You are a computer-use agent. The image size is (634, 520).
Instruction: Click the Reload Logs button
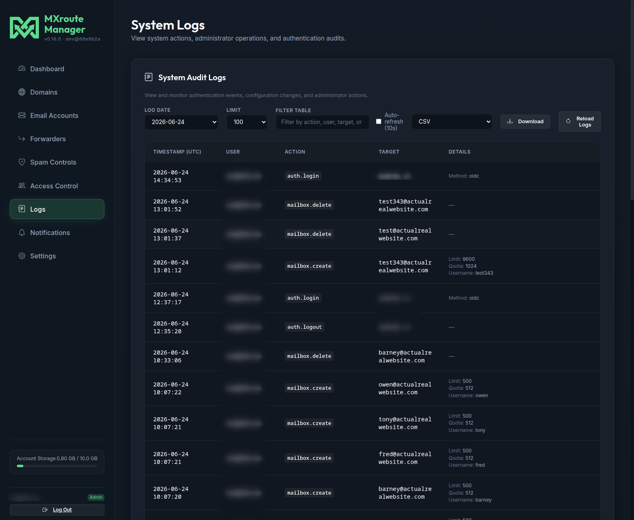580,122
